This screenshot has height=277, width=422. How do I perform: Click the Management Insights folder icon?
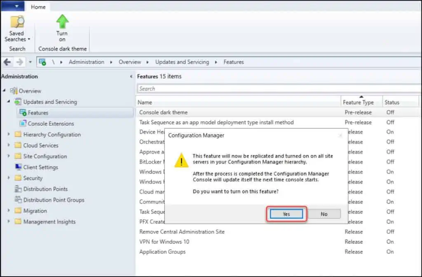18,221
